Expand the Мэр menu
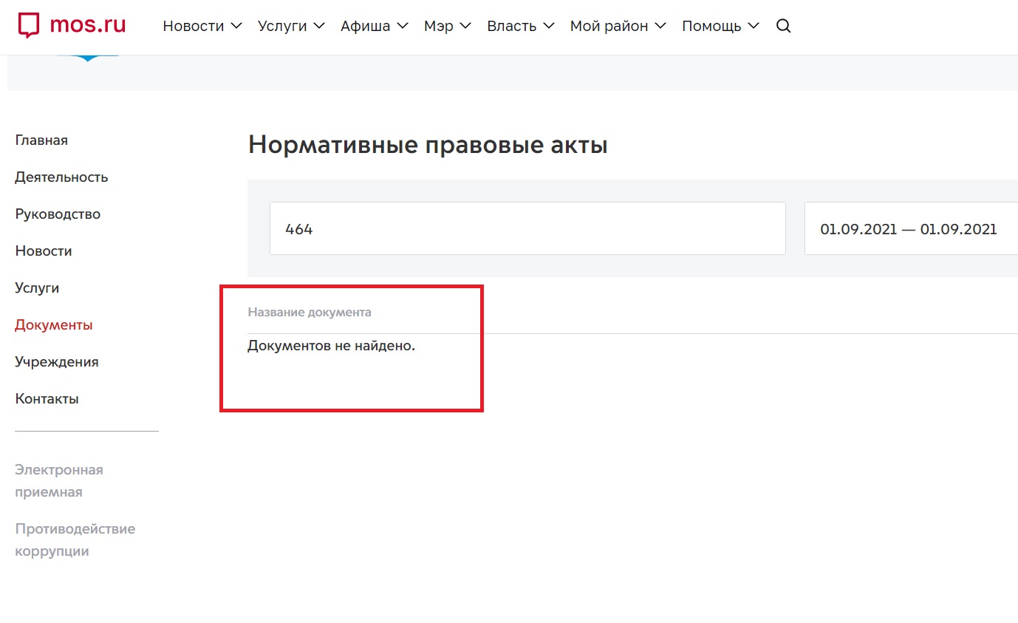 pos(447,26)
